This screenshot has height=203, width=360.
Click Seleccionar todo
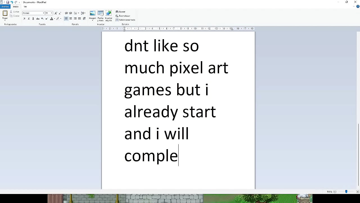(x=125, y=20)
